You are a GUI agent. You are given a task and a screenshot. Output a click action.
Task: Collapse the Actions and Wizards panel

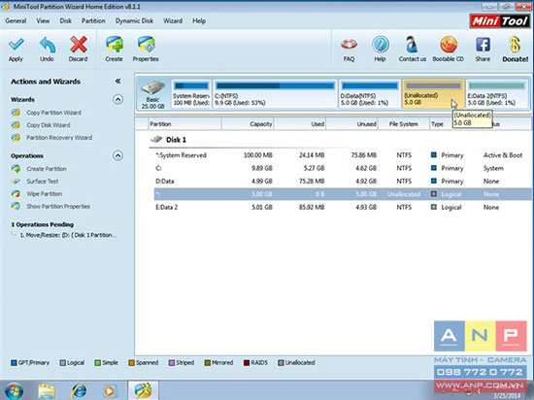[117, 81]
